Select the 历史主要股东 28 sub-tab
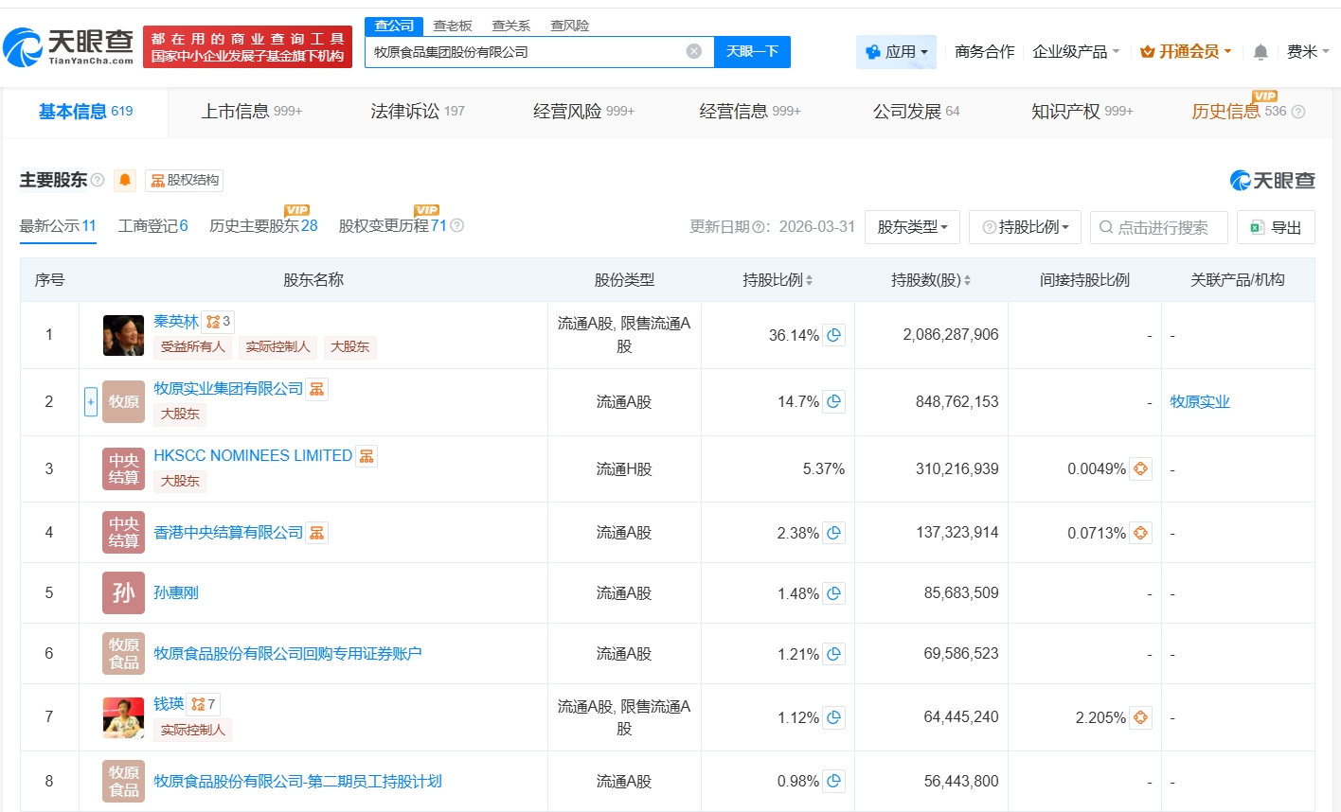The image size is (1341, 812). (263, 226)
